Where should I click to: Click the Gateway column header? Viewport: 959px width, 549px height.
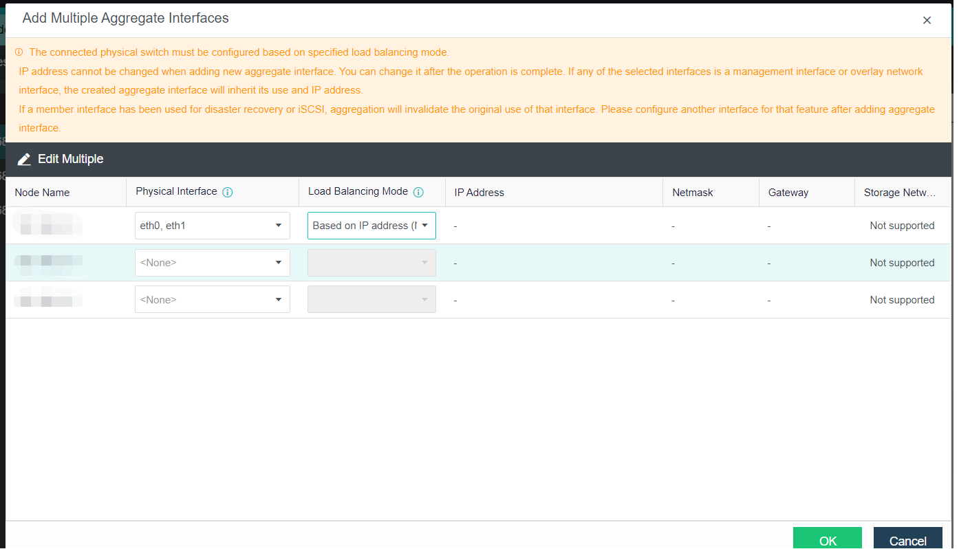tap(788, 193)
